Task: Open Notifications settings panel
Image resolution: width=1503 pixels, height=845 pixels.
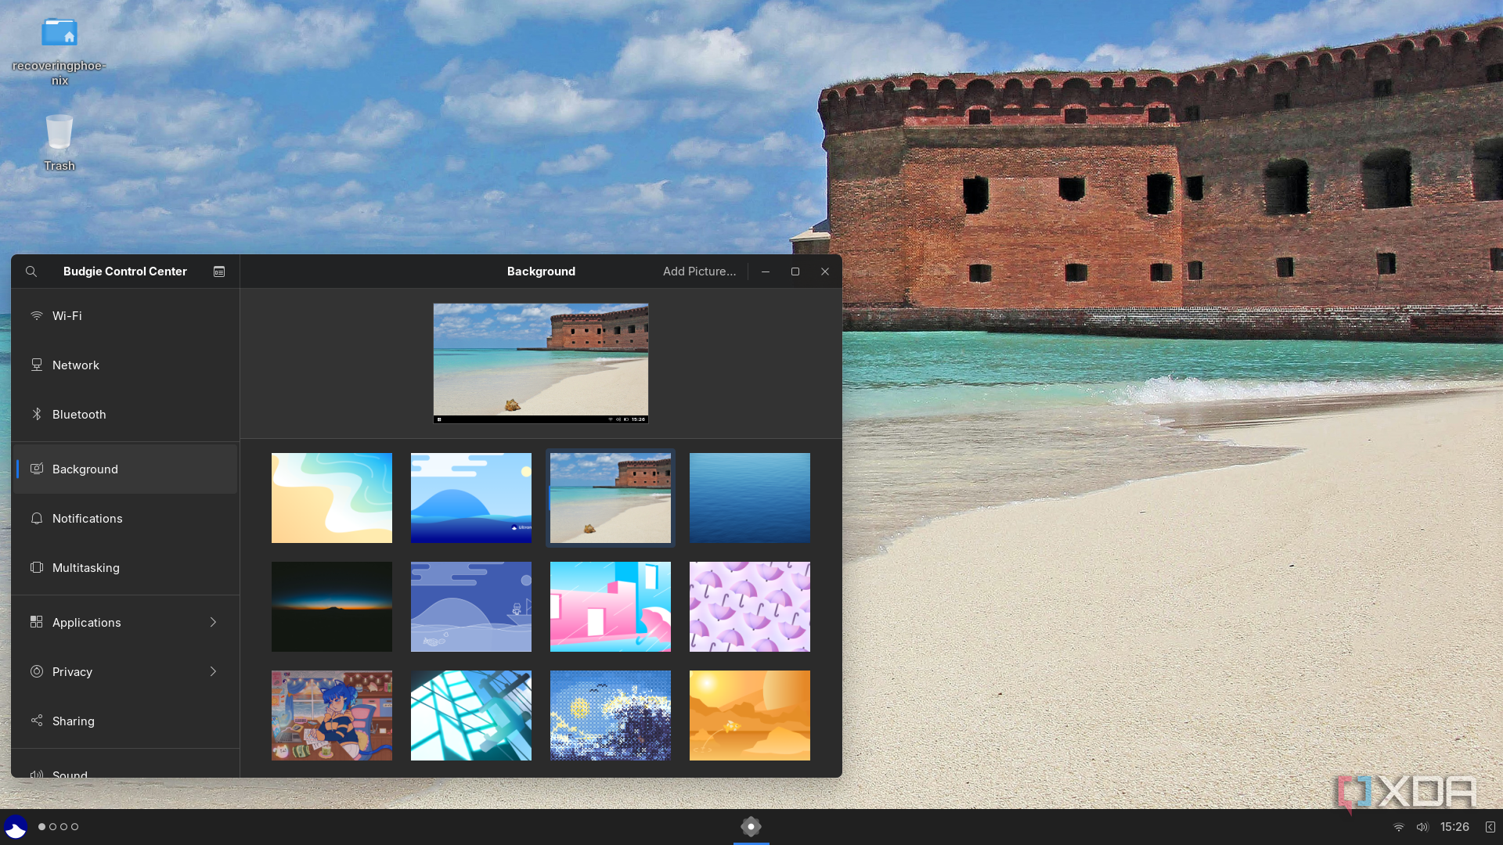Action: point(125,518)
